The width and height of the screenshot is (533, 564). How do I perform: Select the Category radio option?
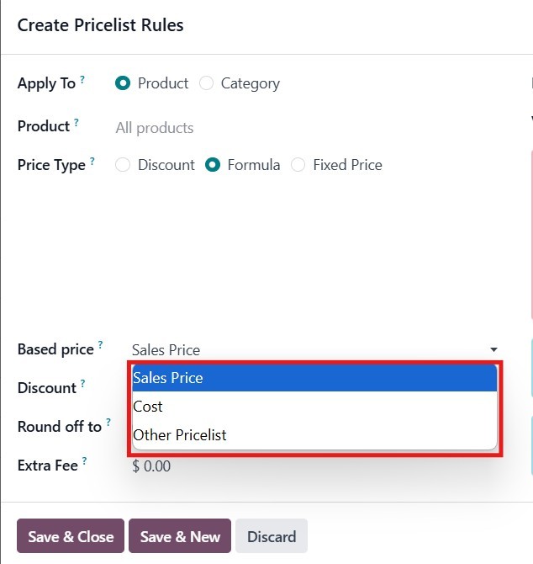(207, 83)
